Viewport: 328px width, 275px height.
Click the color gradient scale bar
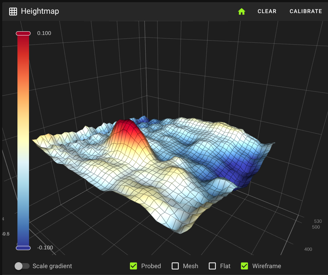[x=23, y=140]
